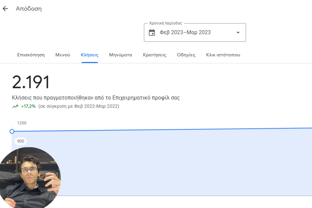Screen dimensions: 312x208
Task: Select the Μενού tab
Action: click(62, 55)
